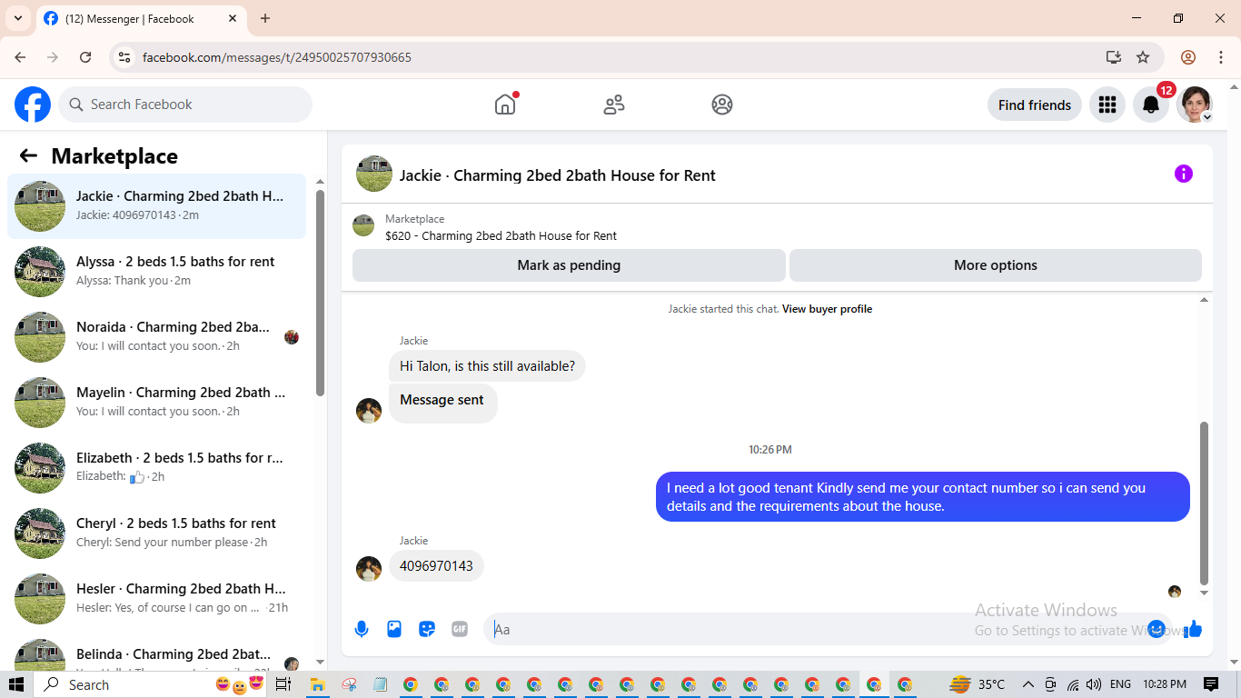
Task: Show hidden system tray icons
Action: click(x=1028, y=684)
